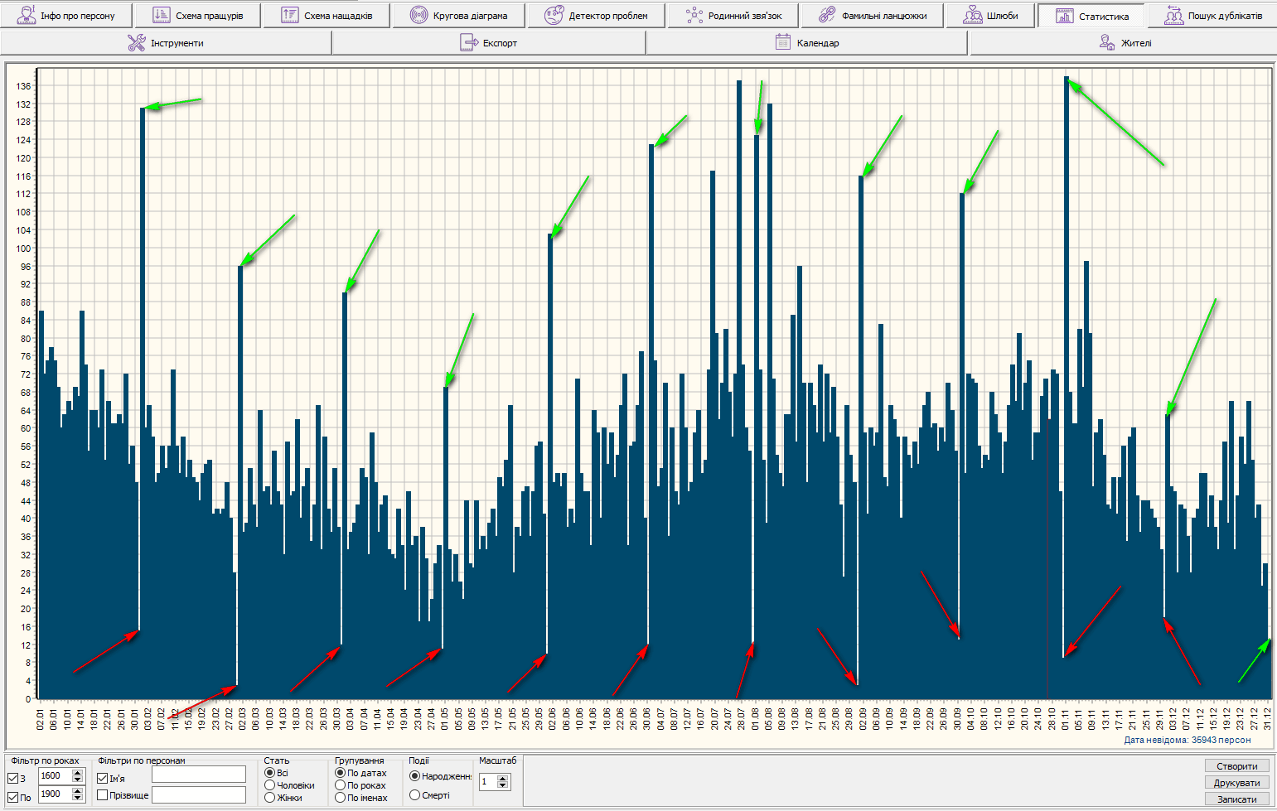Select 'По роках' grouping option
Viewport: 1277px width, 811px height.
click(340, 785)
